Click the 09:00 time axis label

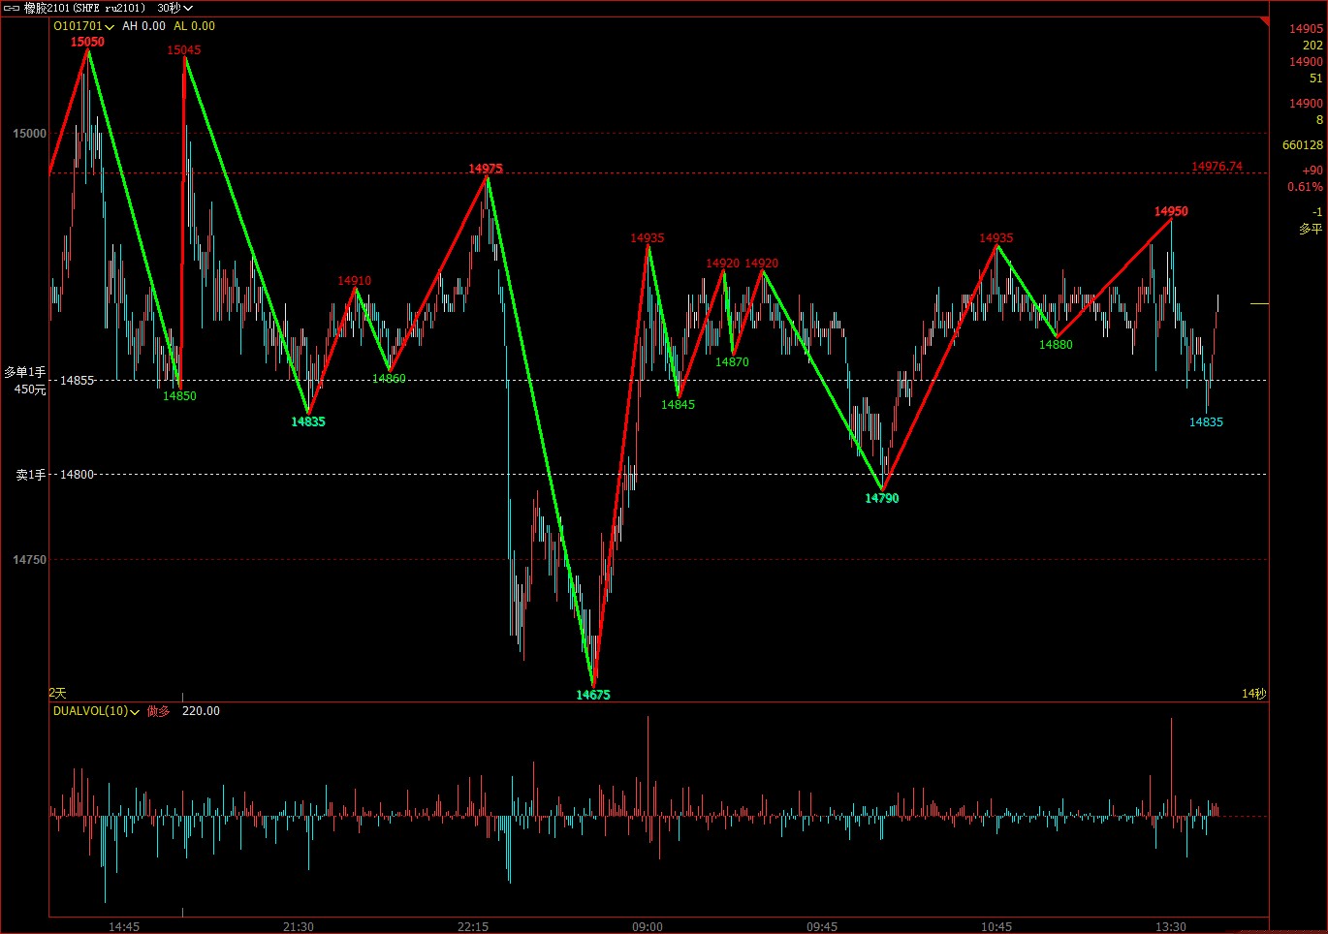point(648,926)
